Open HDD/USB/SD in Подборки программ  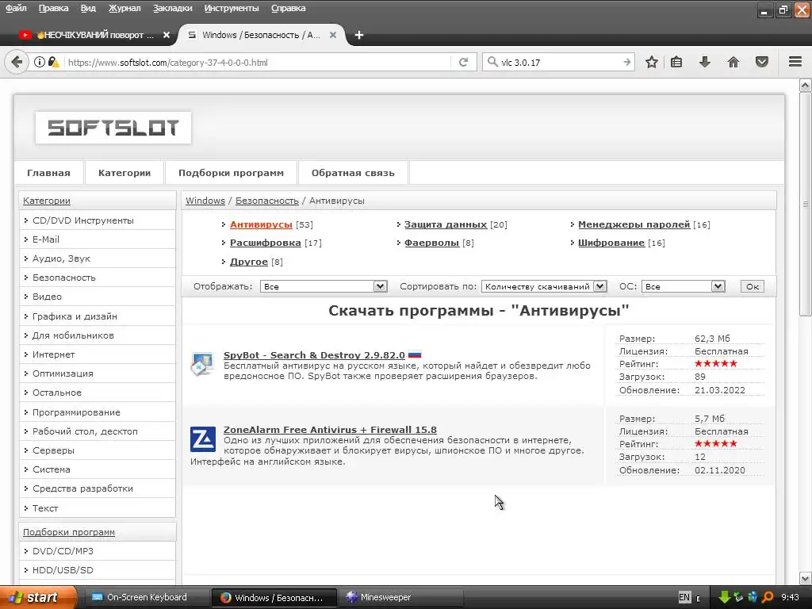coord(98,570)
